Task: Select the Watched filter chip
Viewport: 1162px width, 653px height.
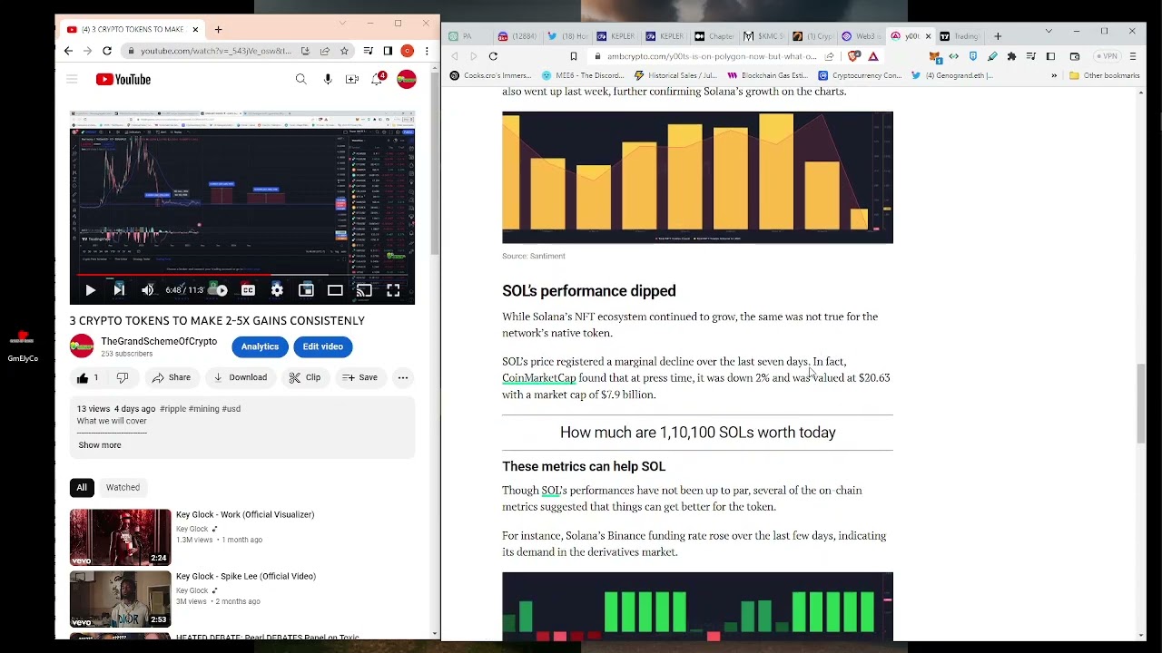Action: click(123, 488)
